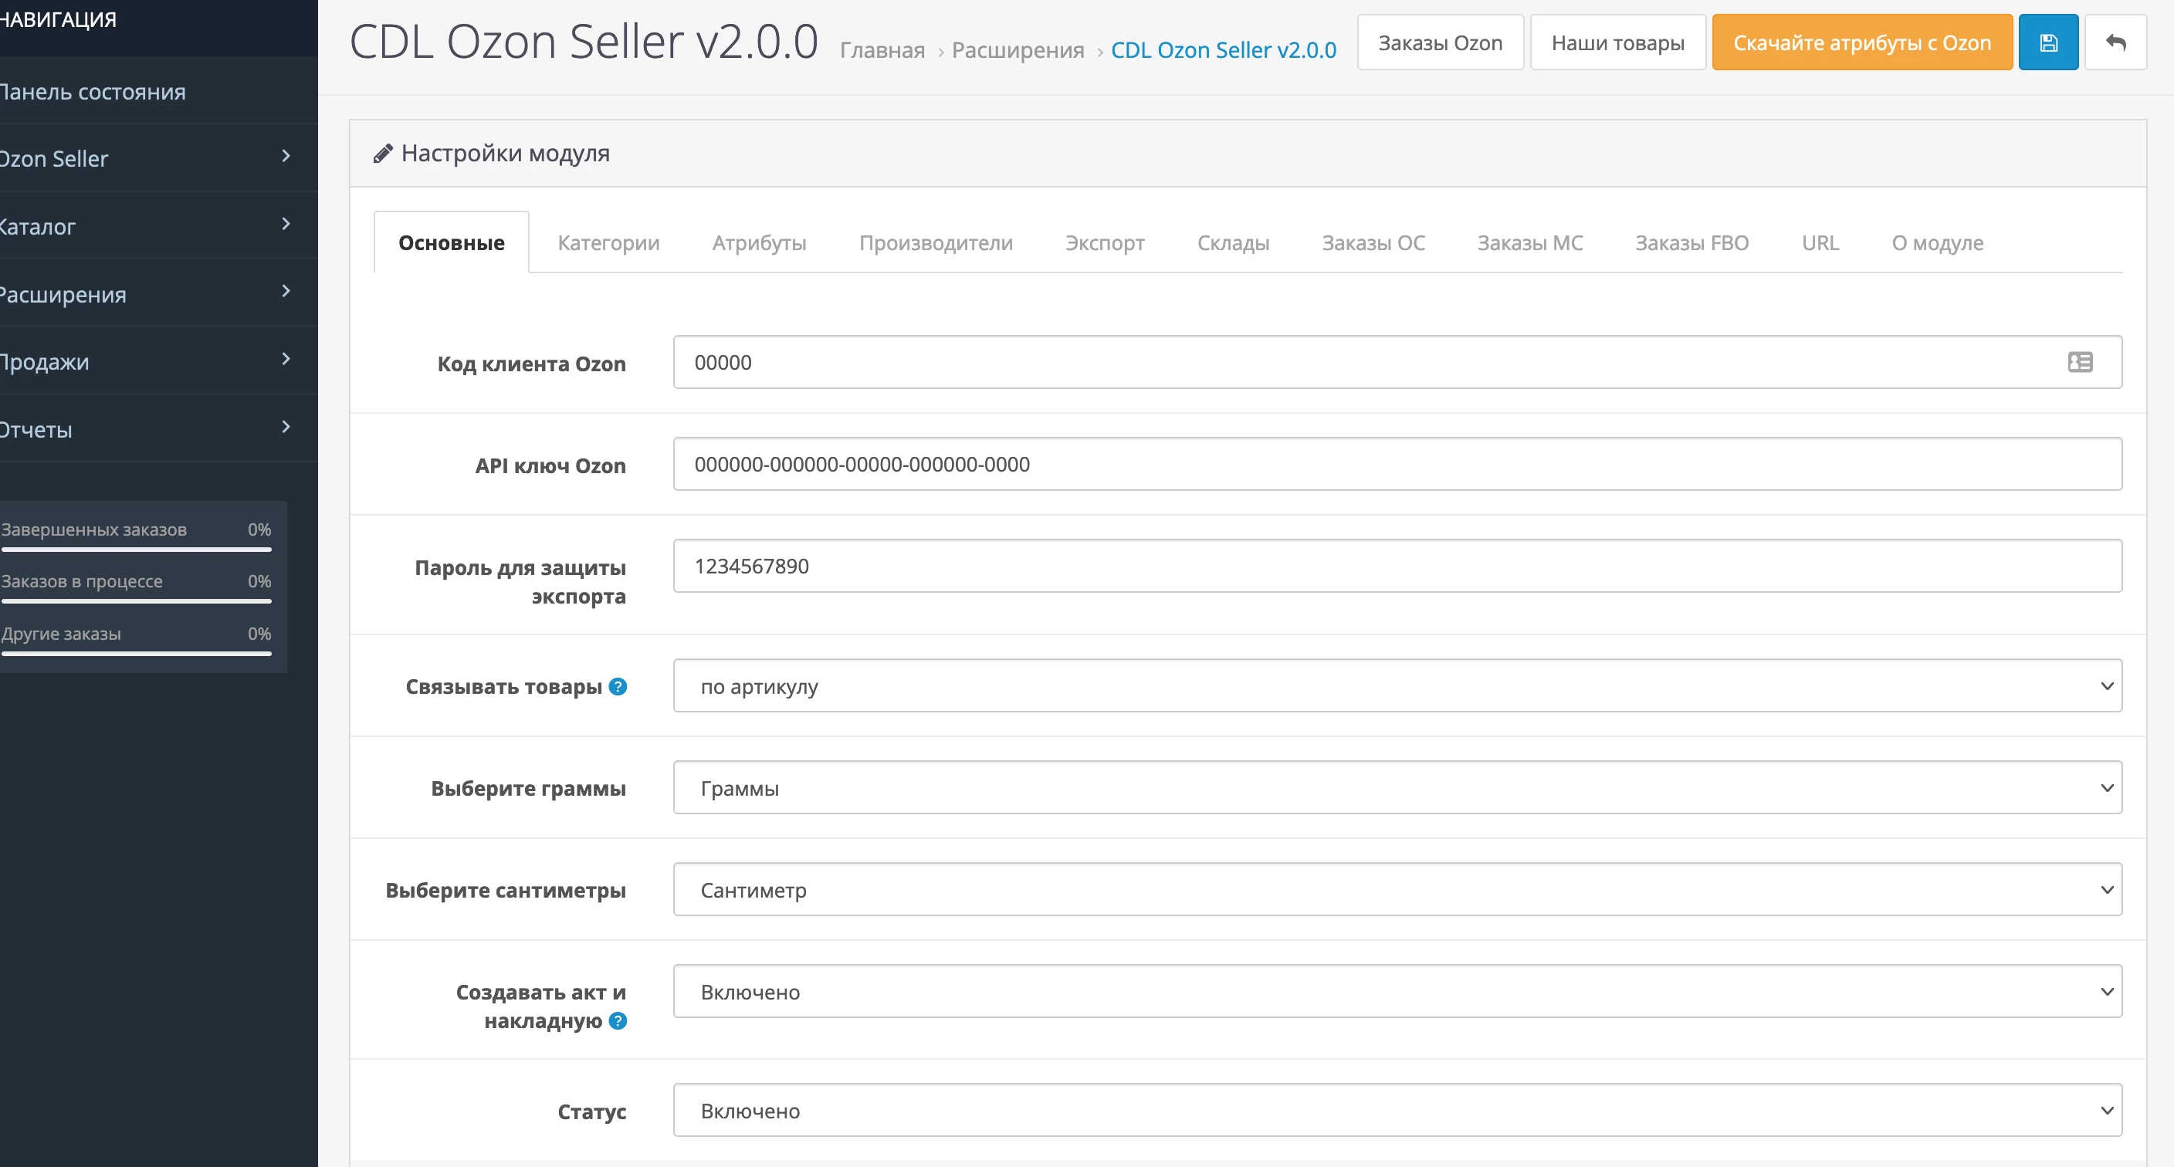Open the О модуле tab
Screen dimensions: 2174x1167
click(x=1937, y=243)
